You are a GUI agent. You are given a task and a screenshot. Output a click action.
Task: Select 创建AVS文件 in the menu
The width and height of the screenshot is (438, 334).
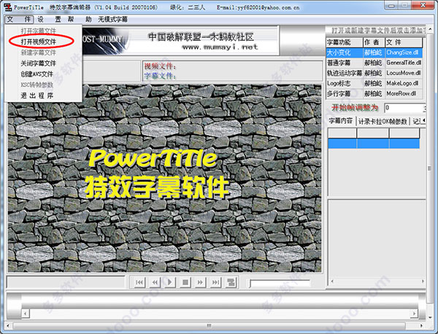(x=37, y=74)
